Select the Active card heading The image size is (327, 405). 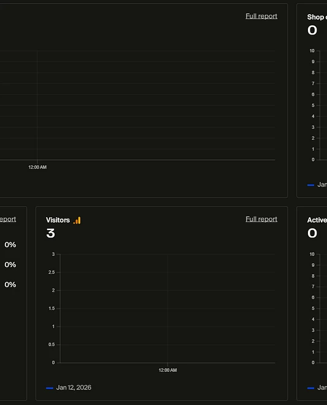coord(317,220)
